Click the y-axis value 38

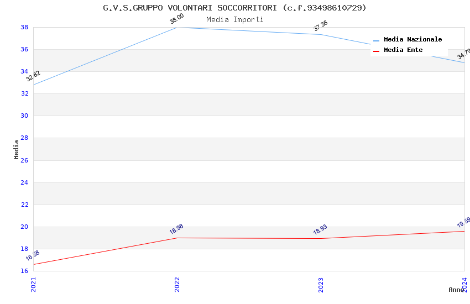24,27
